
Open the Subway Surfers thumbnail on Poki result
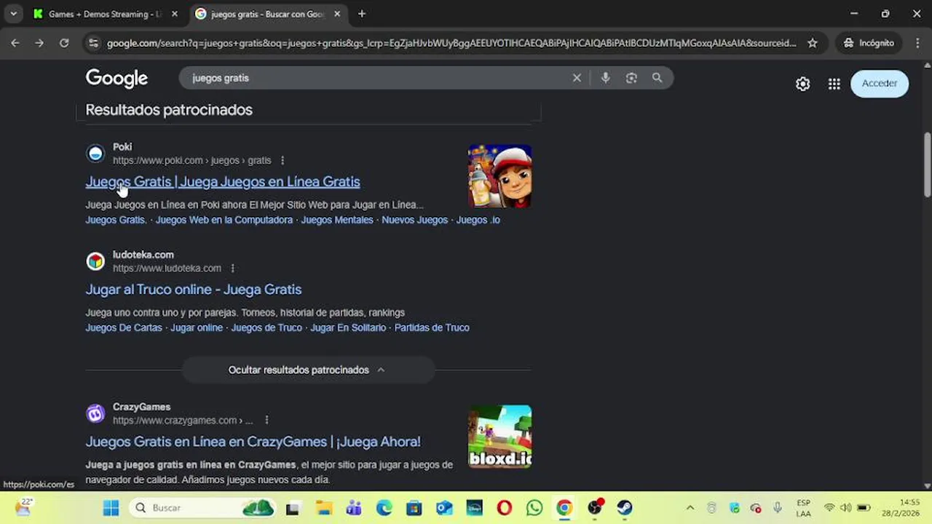coord(499,176)
